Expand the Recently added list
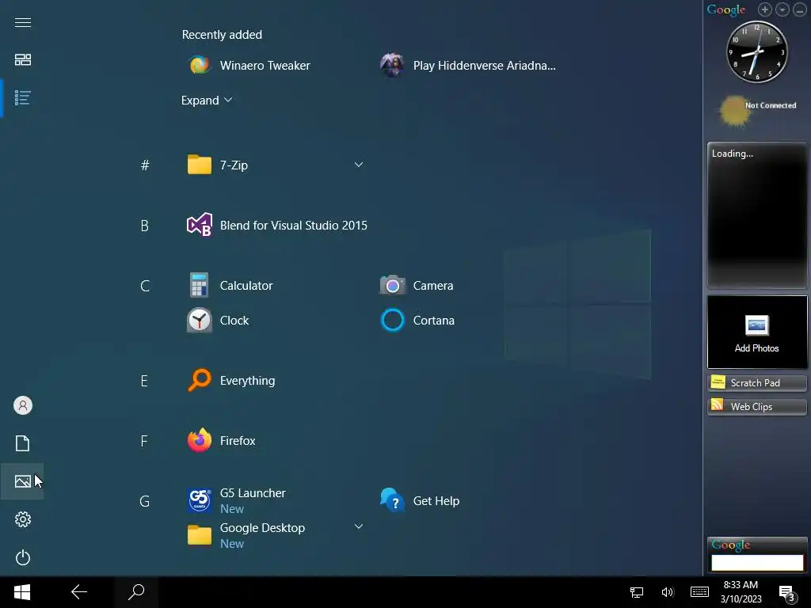The image size is (811, 608). point(207,101)
